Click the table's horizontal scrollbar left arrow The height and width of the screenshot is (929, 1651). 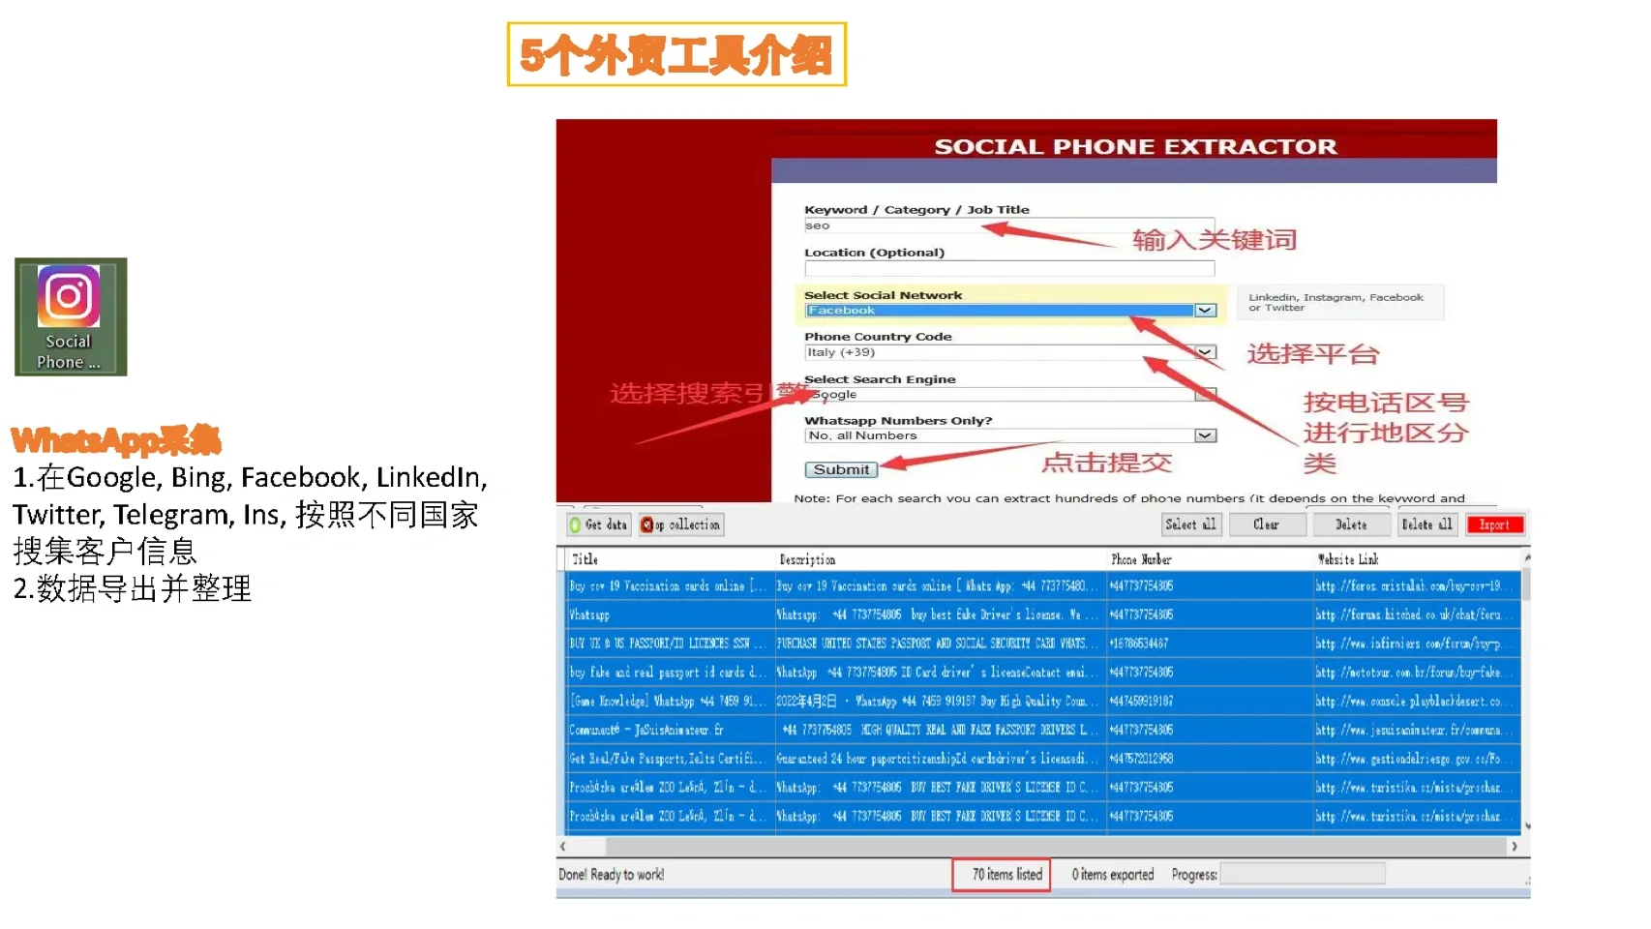pos(563,846)
